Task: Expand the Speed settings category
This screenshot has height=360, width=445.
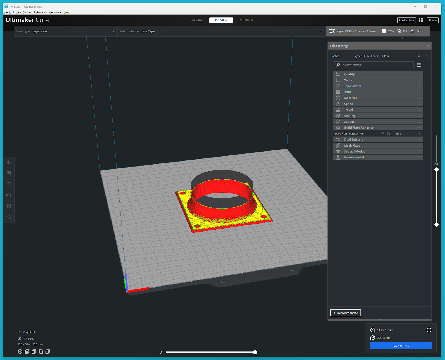Action: pyautogui.click(x=378, y=104)
